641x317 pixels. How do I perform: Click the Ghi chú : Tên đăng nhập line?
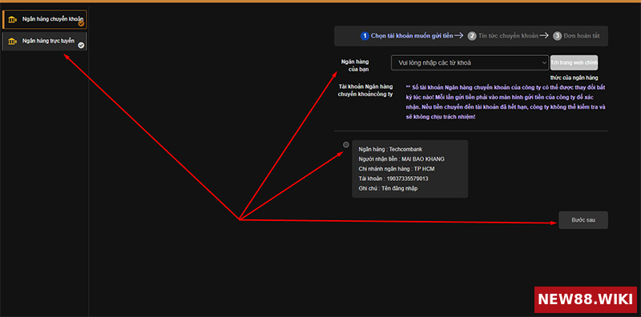388,188
